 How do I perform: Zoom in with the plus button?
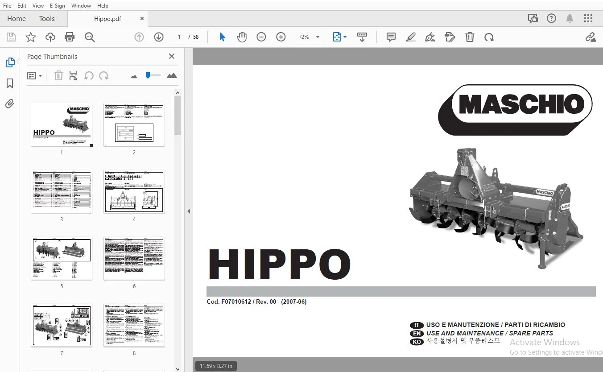coord(281,37)
